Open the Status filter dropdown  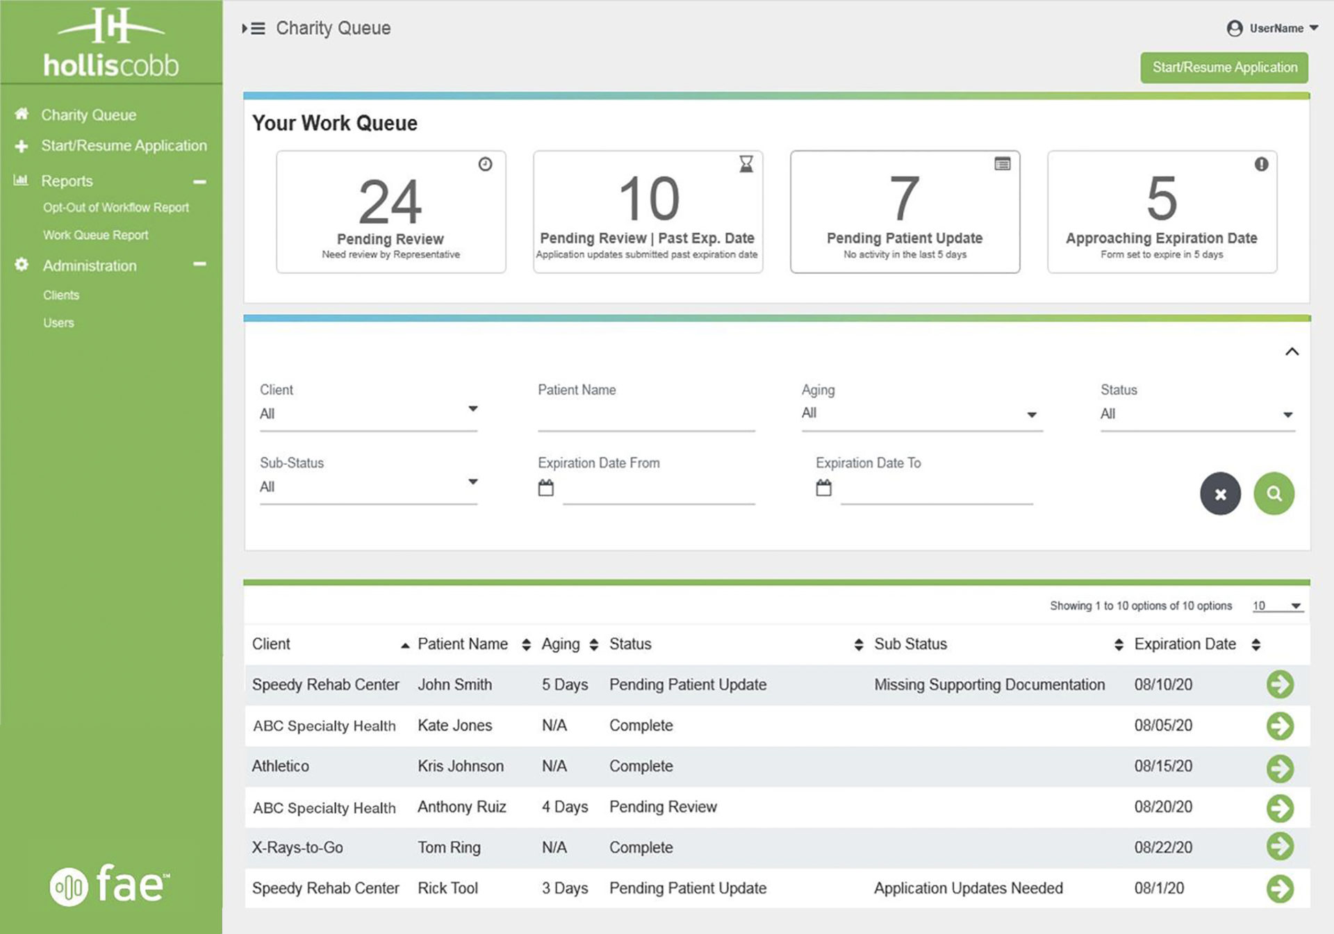pos(1197,413)
